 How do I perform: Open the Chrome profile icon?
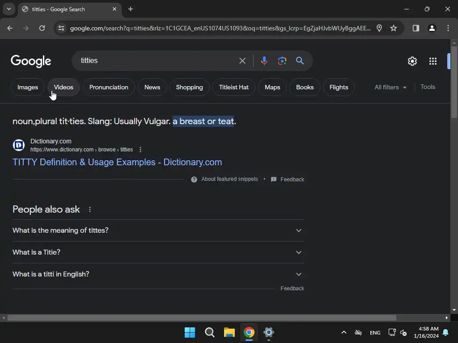(432, 28)
